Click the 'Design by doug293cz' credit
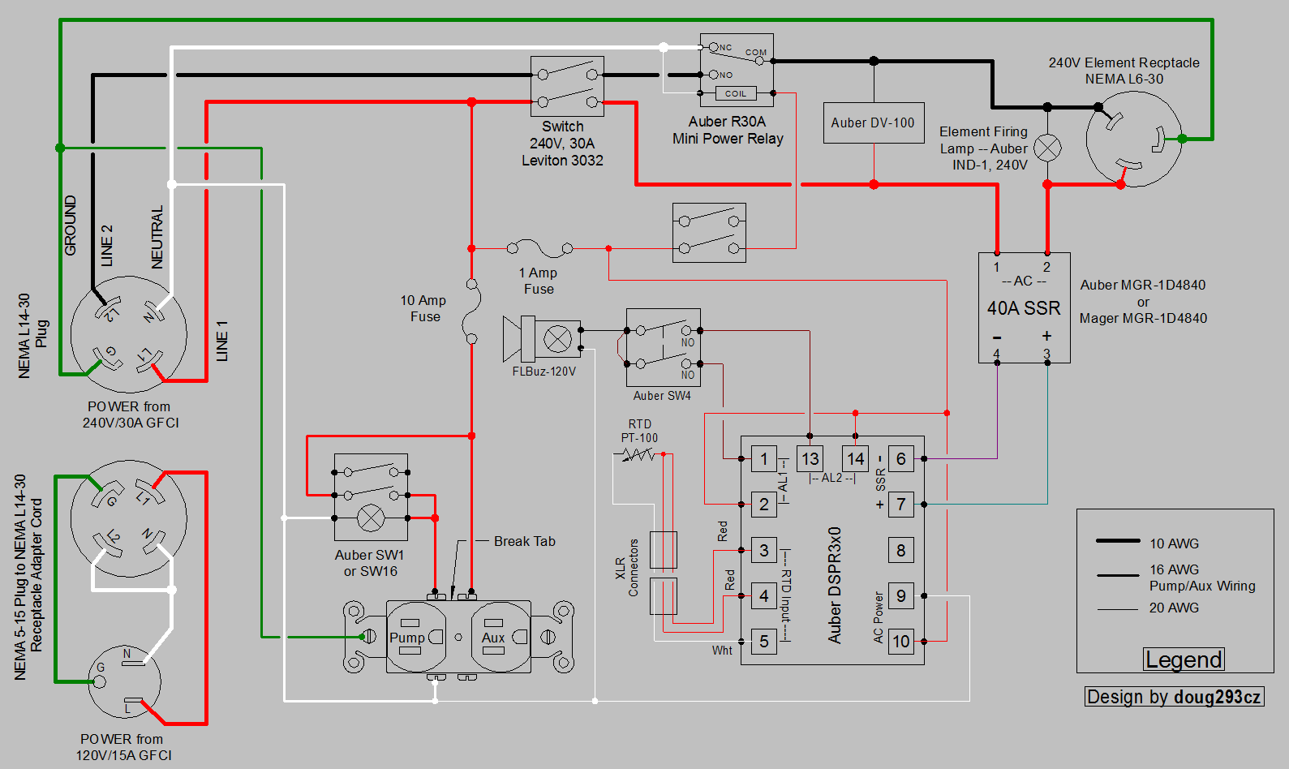Image resolution: width=1289 pixels, height=769 pixels. (1175, 697)
